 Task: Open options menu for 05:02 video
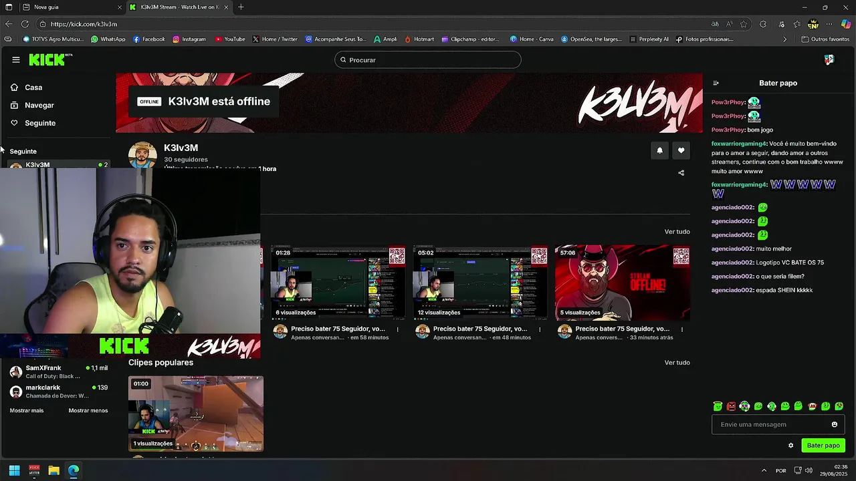[540, 329]
